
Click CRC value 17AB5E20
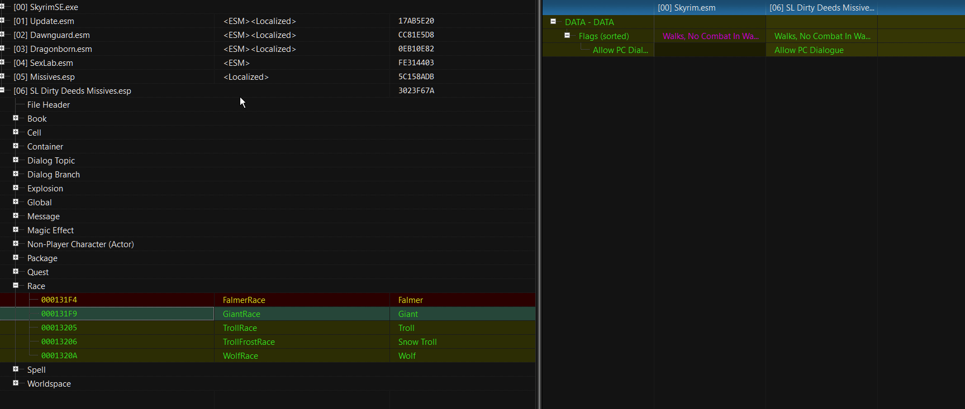[x=416, y=21]
